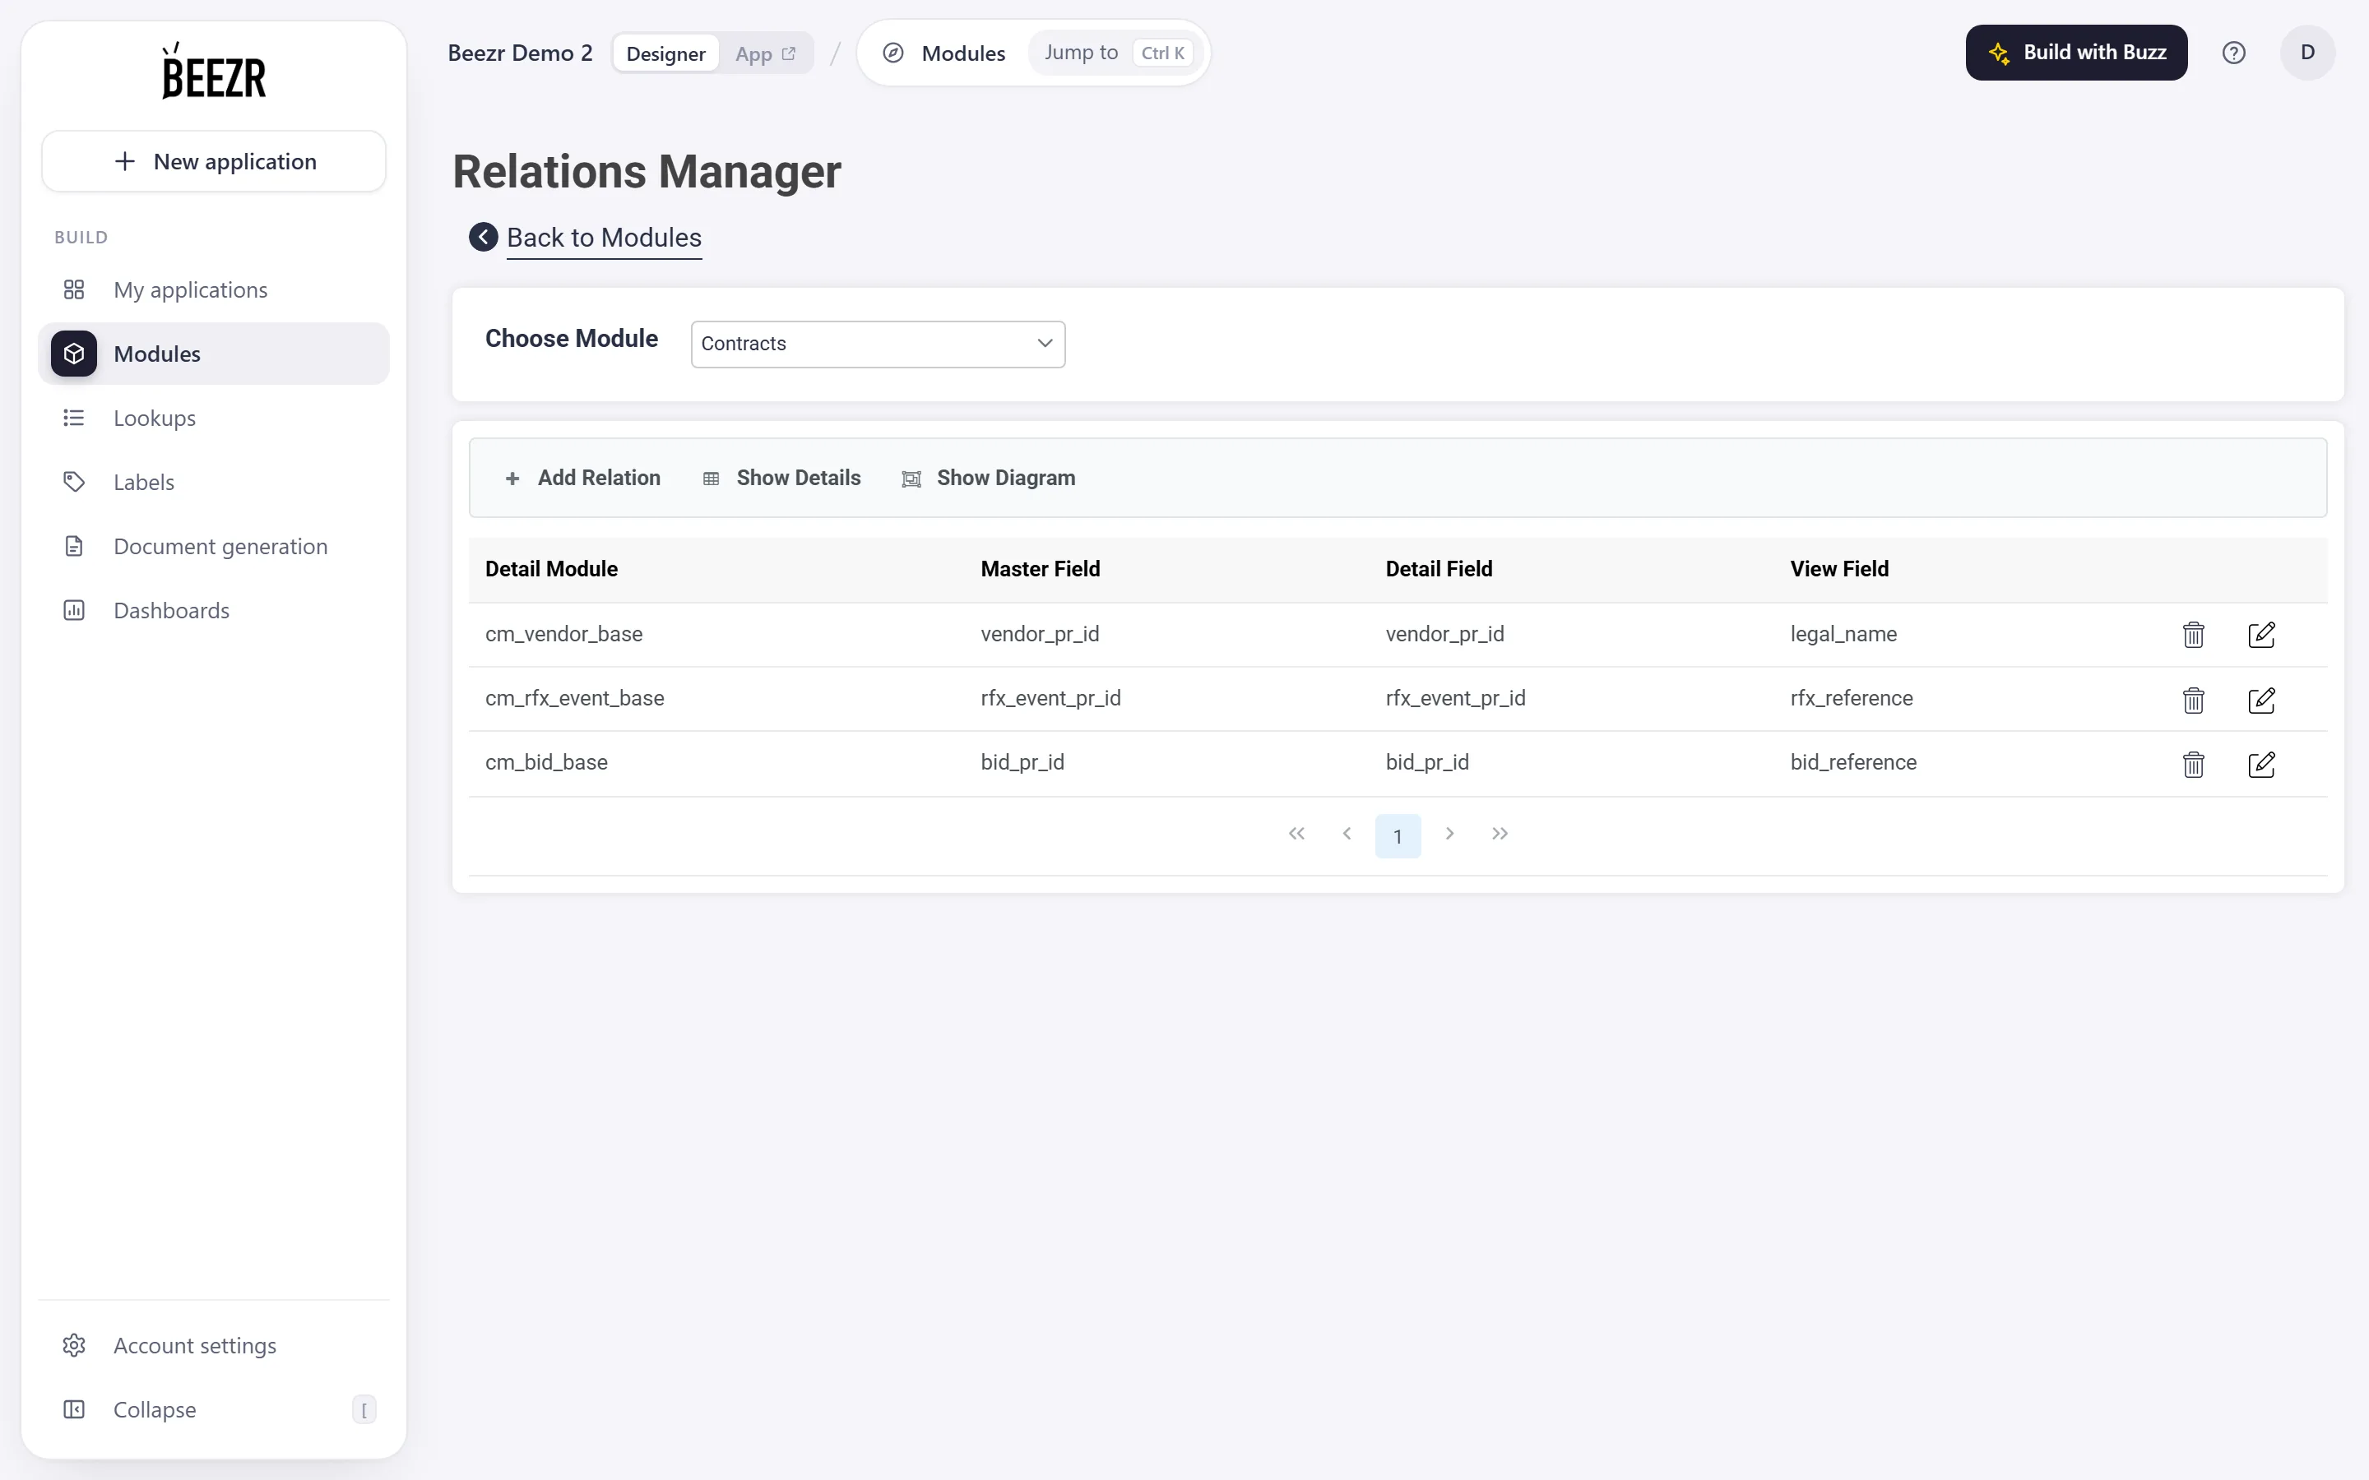Edit the cm_vendor_base relation

[x=2261, y=634]
